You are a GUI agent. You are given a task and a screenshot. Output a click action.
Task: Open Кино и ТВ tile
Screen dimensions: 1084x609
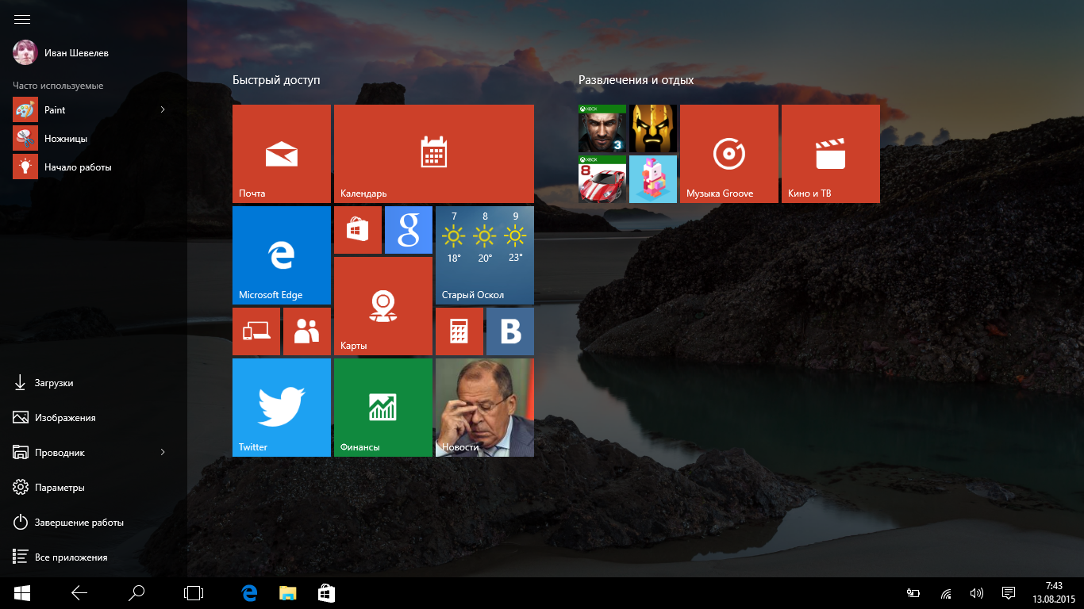coord(831,154)
